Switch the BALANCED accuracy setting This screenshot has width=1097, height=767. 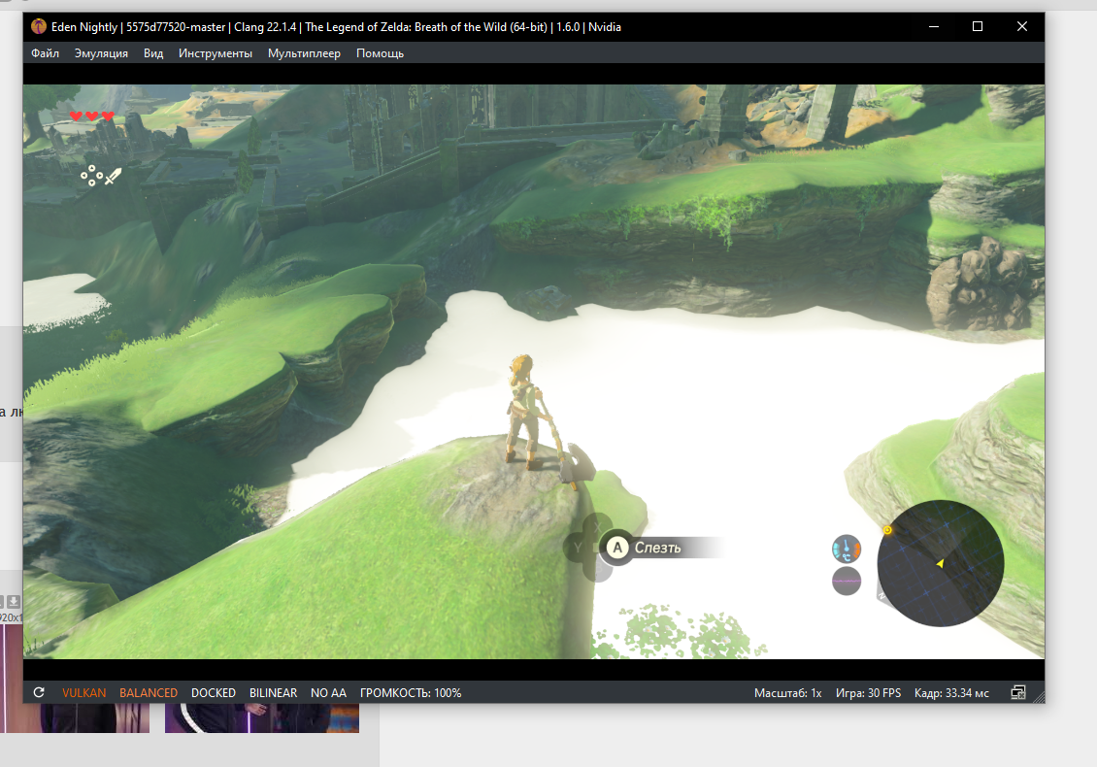pos(149,693)
